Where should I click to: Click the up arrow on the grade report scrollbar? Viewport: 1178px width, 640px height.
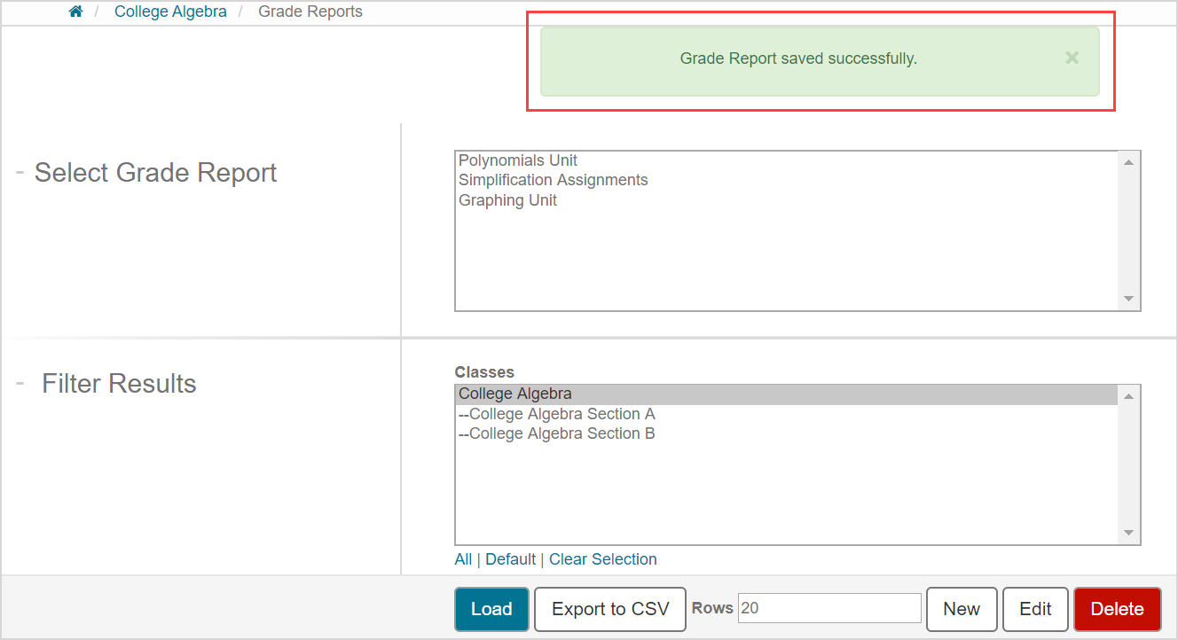1127,160
